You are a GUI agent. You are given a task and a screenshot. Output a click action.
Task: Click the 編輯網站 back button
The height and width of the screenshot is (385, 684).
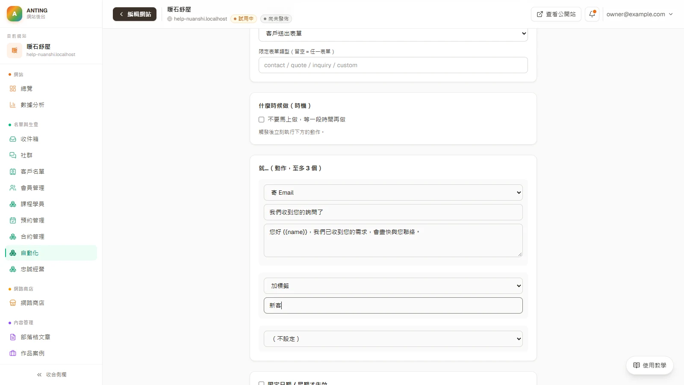135,14
